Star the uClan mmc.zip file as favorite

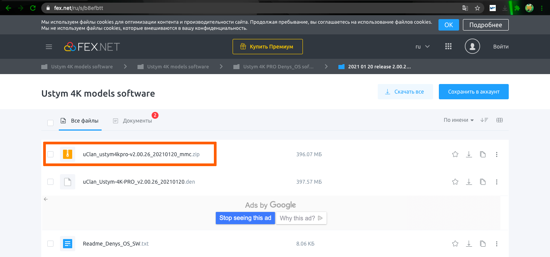[x=455, y=154]
